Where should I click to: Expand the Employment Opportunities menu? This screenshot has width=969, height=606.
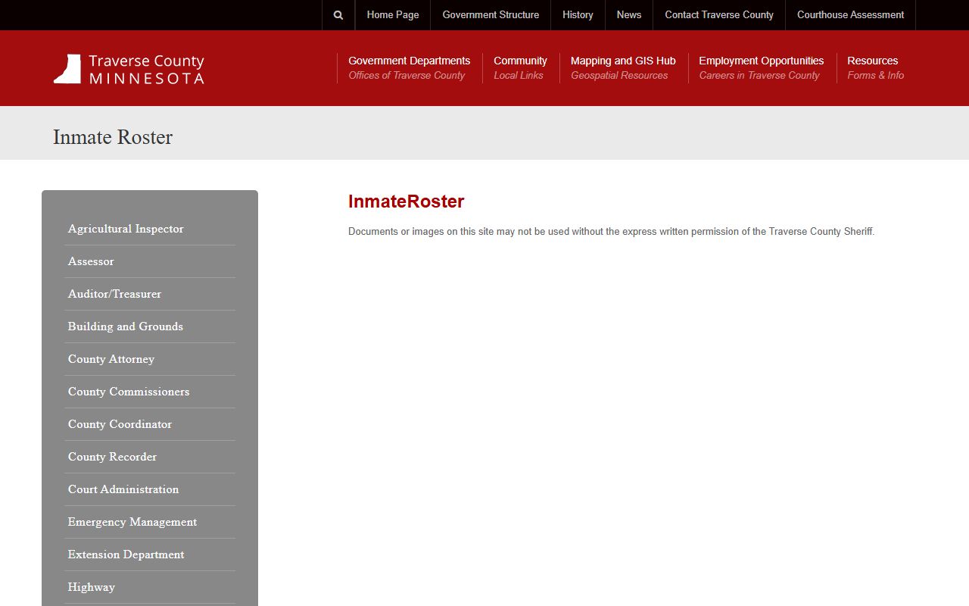tap(761, 67)
